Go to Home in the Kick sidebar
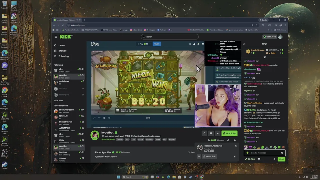 click(61, 45)
